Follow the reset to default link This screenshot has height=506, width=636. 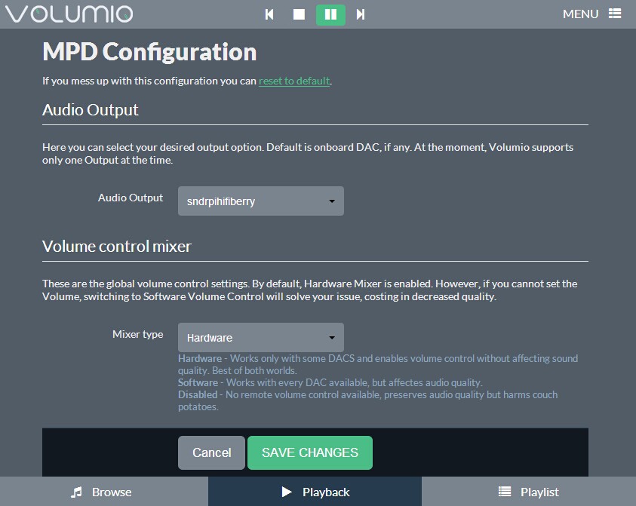pos(294,81)
